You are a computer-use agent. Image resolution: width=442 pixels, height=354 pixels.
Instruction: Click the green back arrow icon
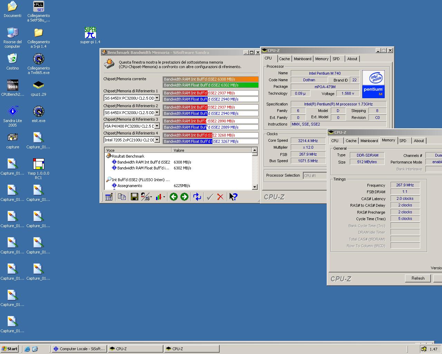coord(174,197)
